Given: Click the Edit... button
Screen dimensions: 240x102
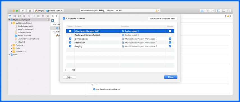Looking at the screenshot, I should click(69, 77).
